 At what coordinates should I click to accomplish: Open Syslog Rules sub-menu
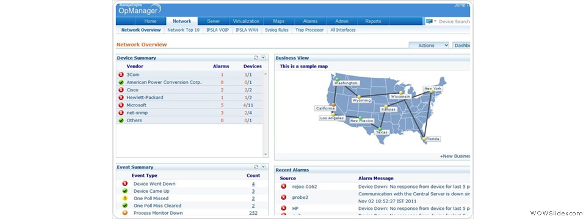click(277, 30)
